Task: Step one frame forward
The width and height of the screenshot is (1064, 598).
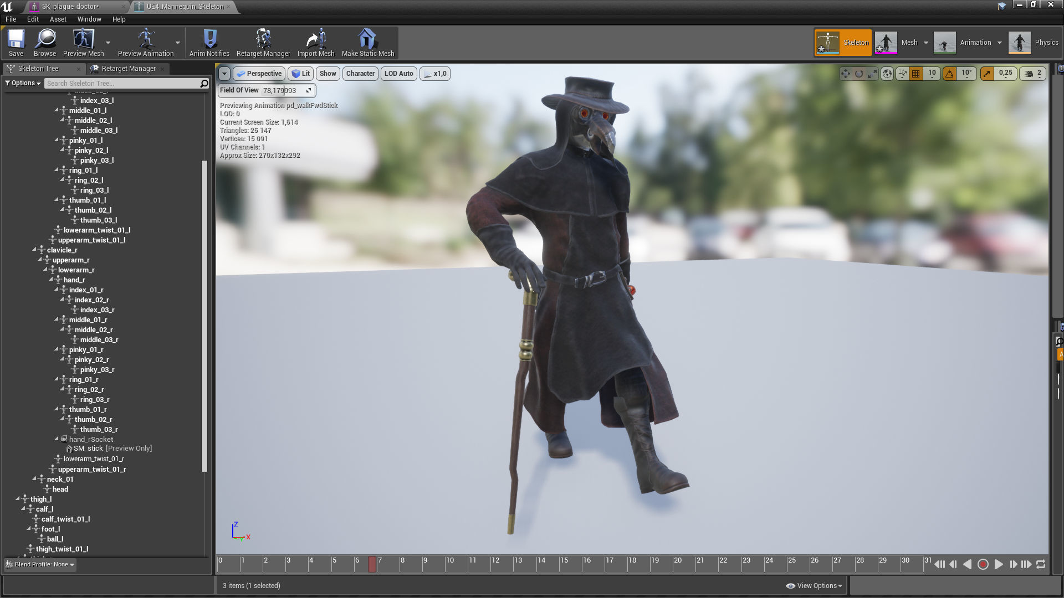Action: [x=1013, y=564]
